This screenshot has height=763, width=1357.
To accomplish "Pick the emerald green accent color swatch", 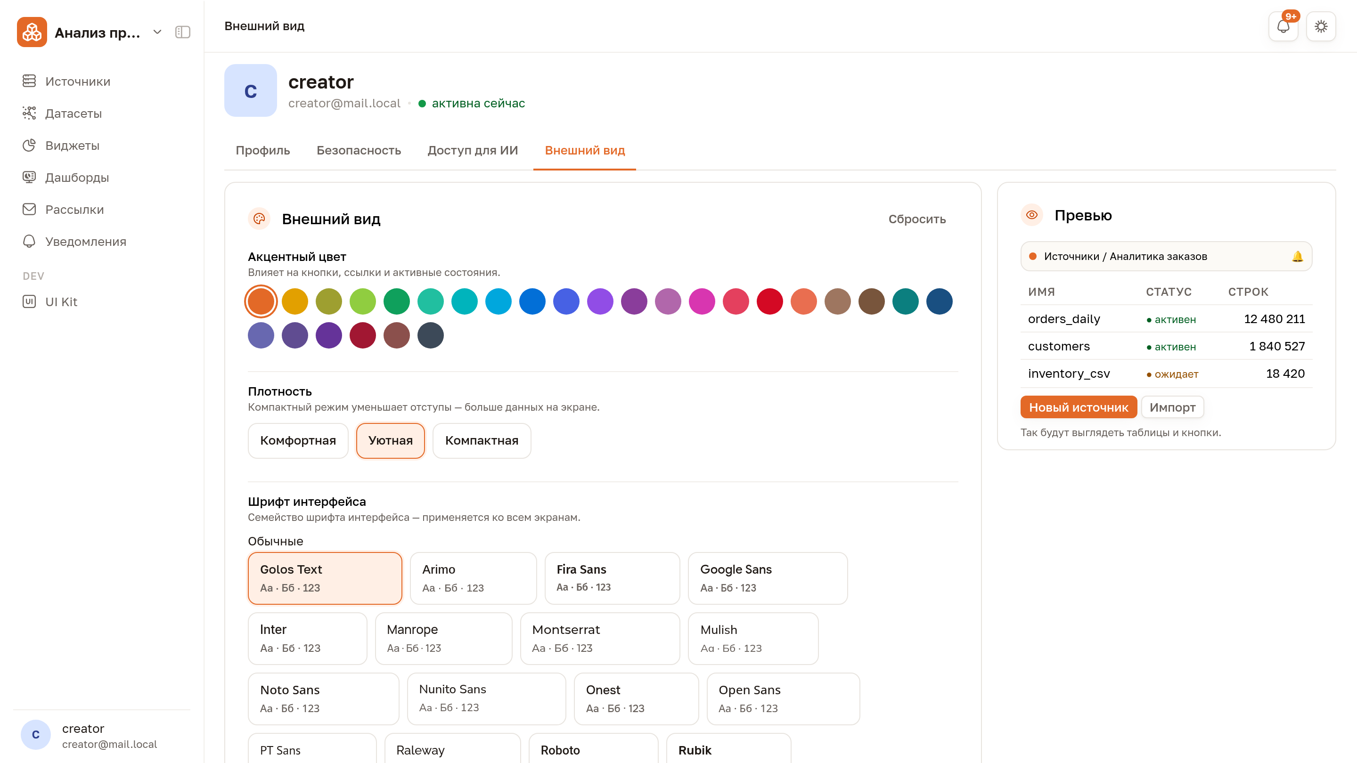I will 397,302.
